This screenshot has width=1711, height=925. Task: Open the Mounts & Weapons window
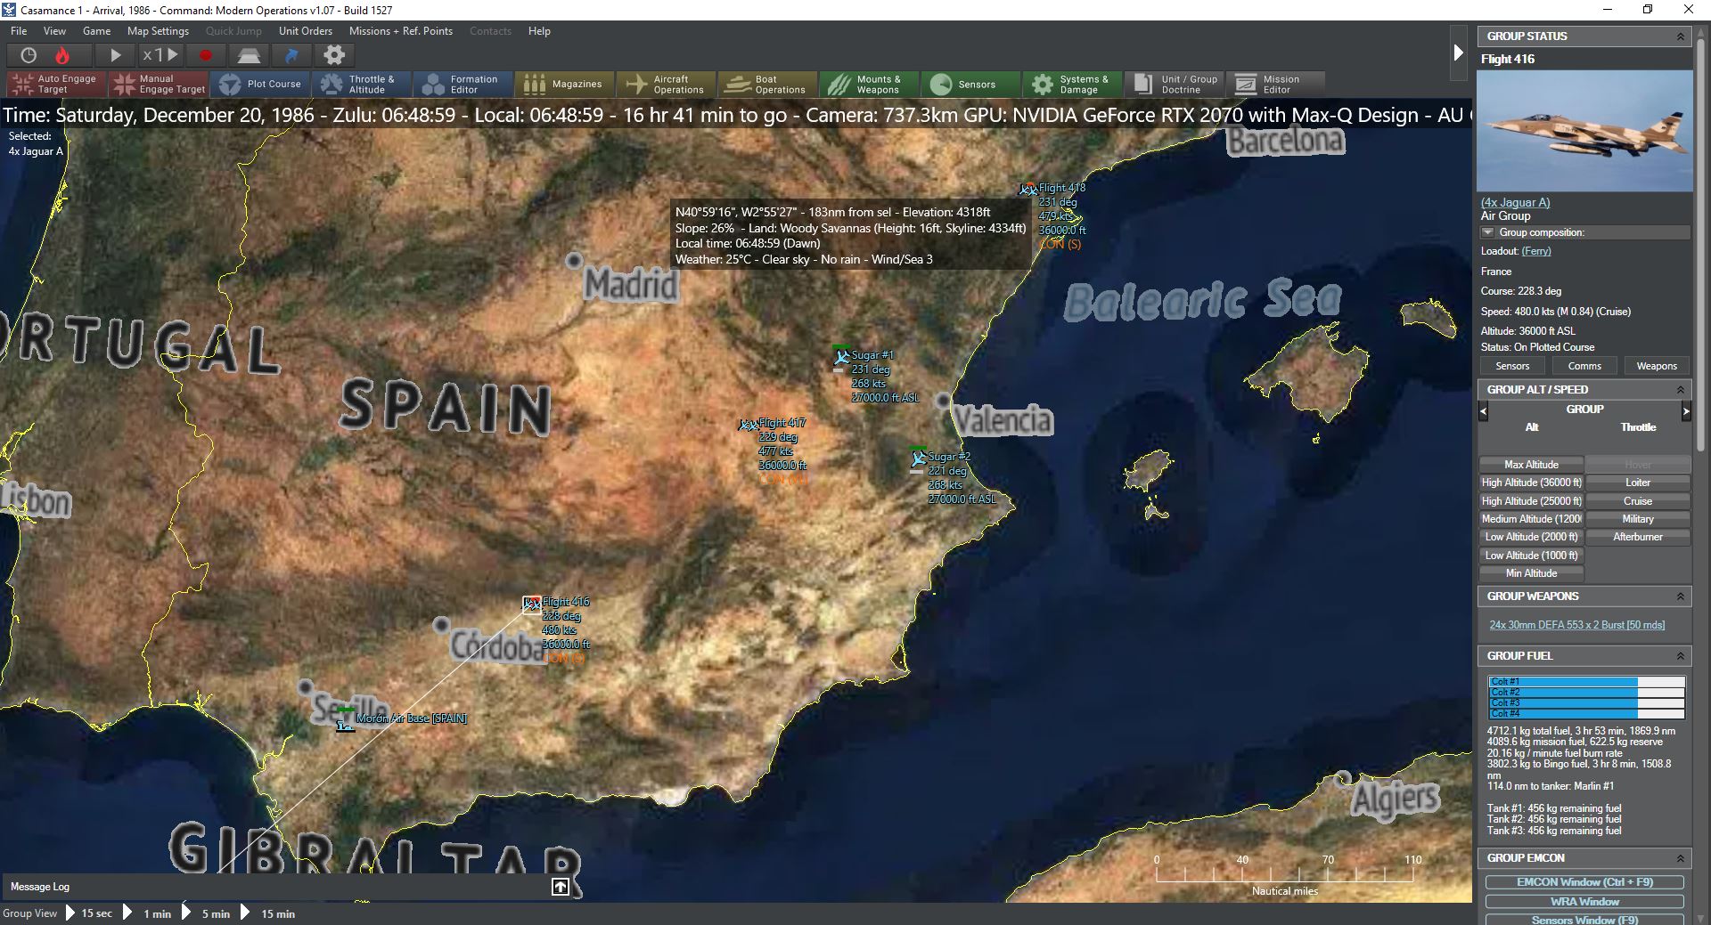870,85
